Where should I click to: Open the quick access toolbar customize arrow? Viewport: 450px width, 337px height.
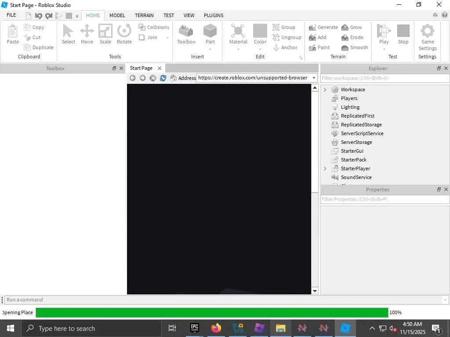(x=77, y=16)
